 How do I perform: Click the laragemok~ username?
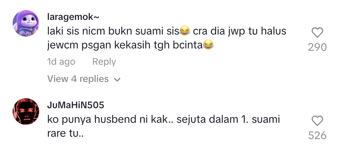point(73,17)
